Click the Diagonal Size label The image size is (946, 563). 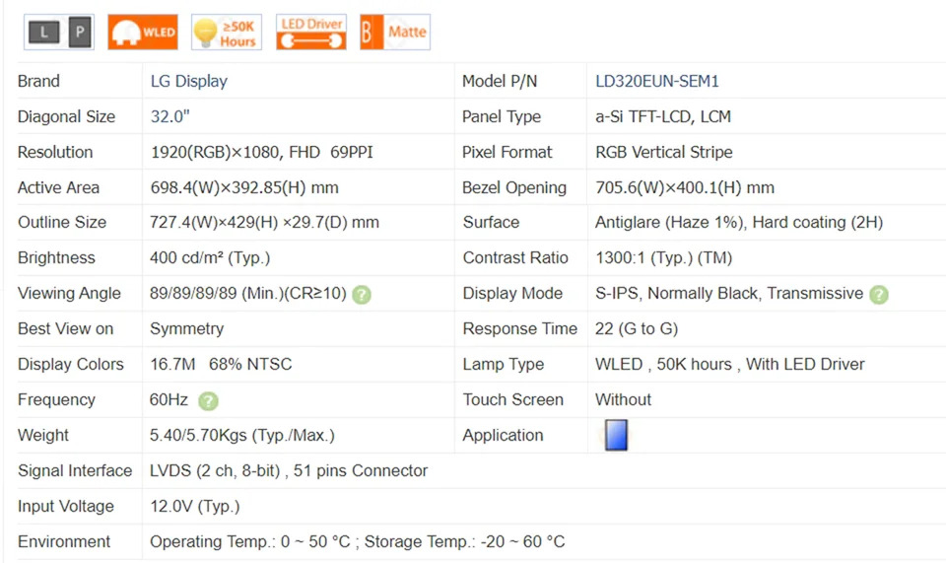click(66, 116)
